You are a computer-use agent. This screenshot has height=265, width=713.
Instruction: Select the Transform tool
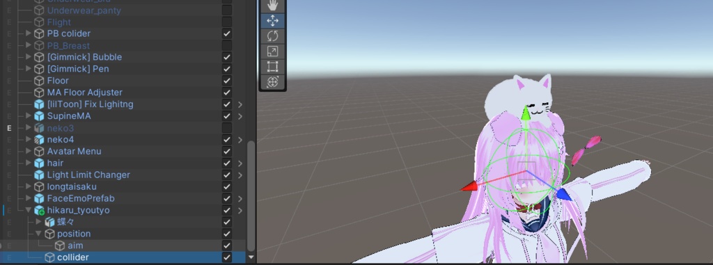272,82
